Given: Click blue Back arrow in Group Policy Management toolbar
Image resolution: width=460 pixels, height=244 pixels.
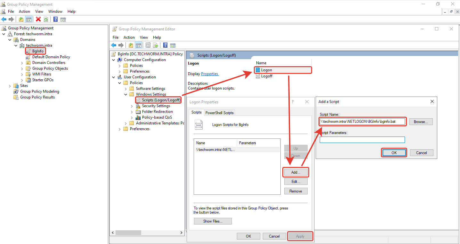Looking at the screenshot, I should 4,19.
